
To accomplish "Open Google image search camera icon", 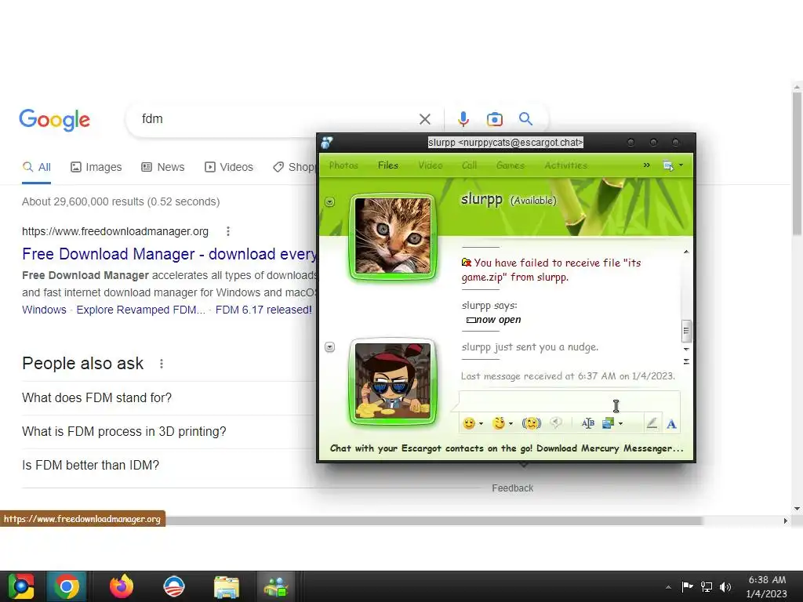I will click(494, 119).
